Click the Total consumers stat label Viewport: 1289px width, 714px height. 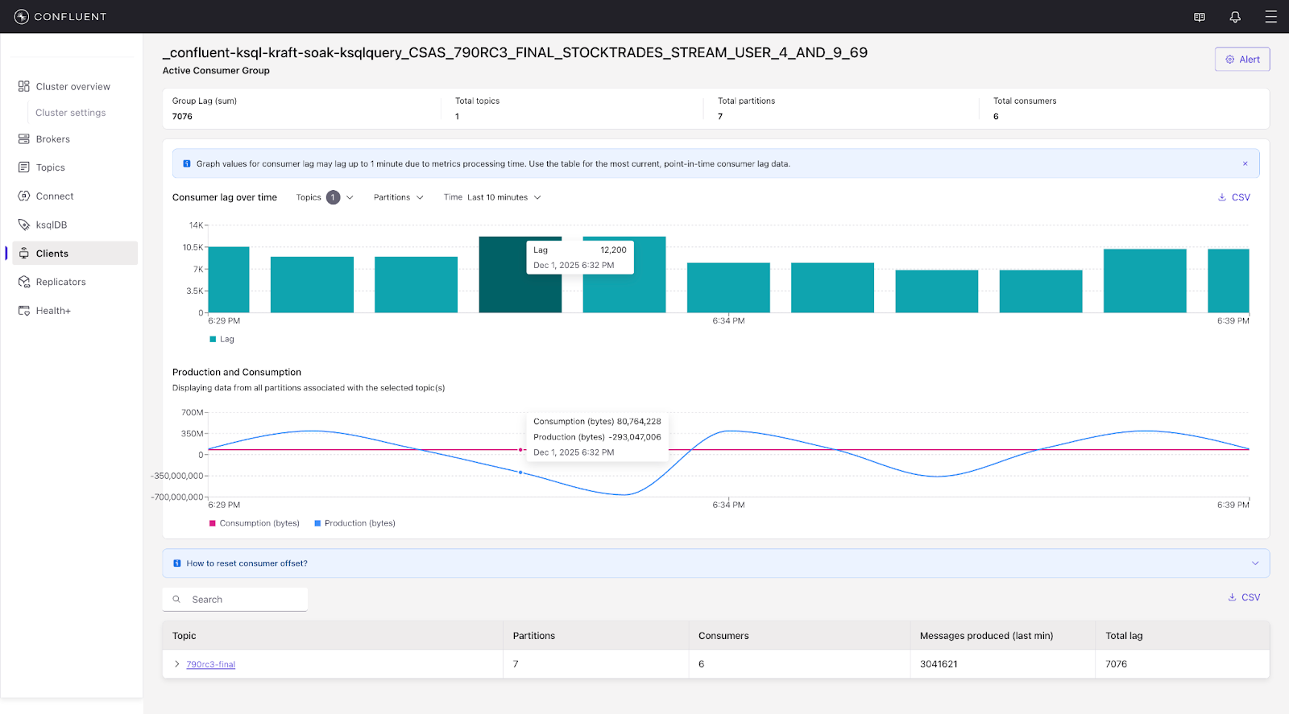1025,101
